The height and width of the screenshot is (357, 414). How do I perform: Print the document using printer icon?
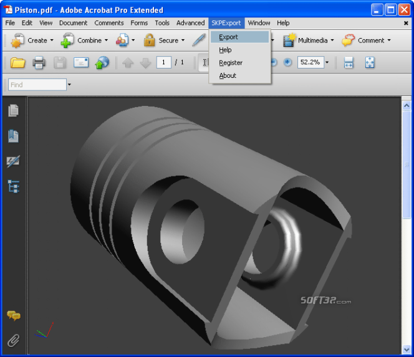point(39,63)
